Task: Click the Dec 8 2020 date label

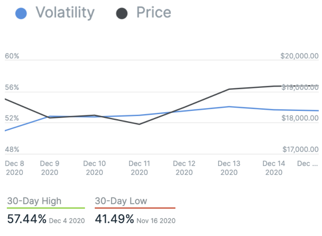Action: 14,168
